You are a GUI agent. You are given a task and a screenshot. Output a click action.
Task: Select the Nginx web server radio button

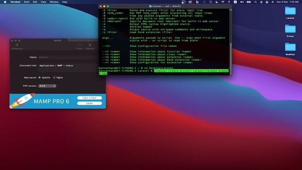coord(54,77)
